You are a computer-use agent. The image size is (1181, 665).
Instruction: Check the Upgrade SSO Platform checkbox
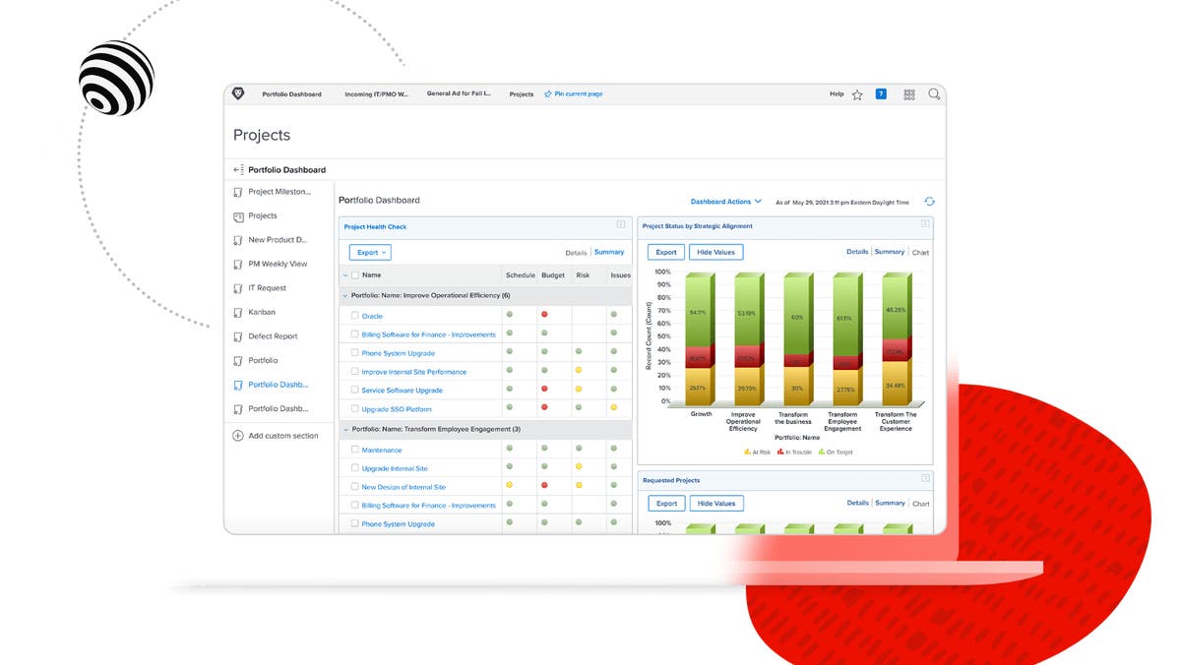(x=355, y=409)
